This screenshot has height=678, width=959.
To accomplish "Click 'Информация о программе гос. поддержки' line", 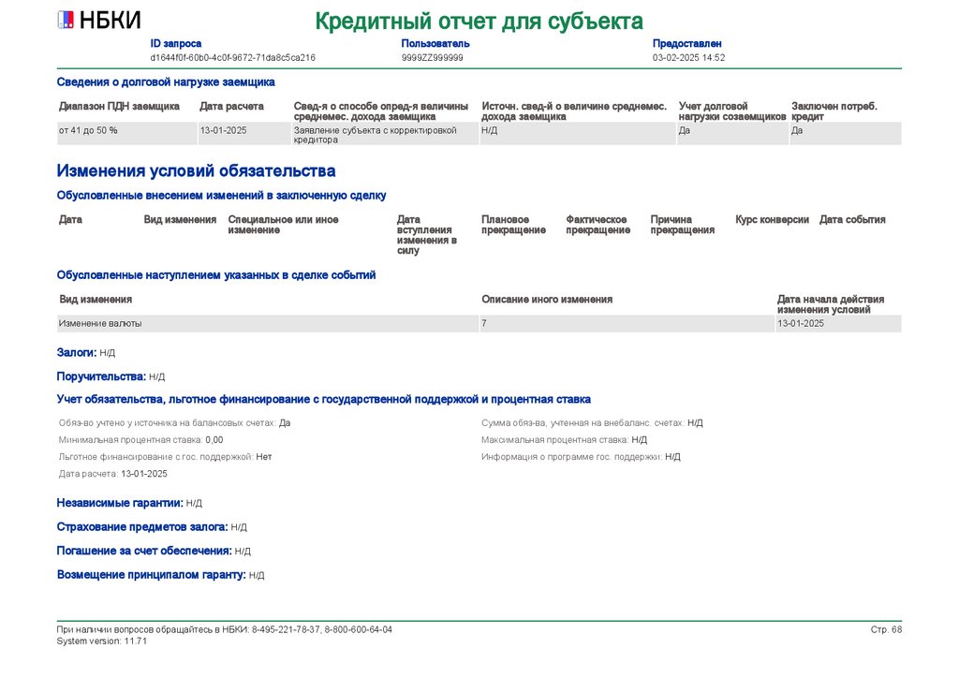I will pos(581,457).
